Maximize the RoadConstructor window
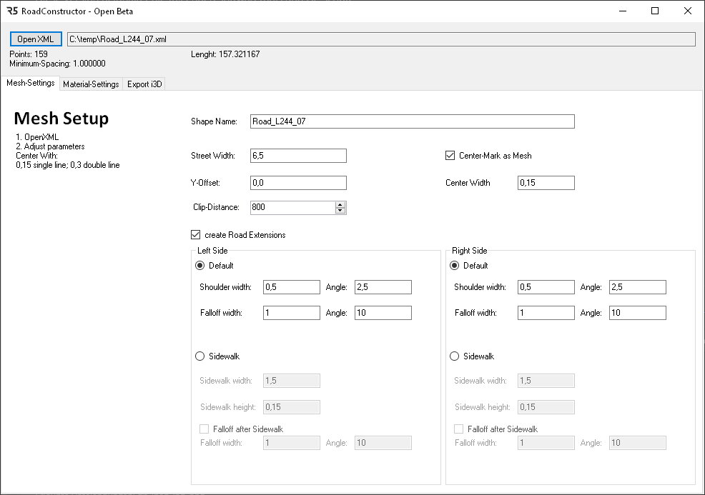The width and height of the screenshot is (705, 495). 655,11
